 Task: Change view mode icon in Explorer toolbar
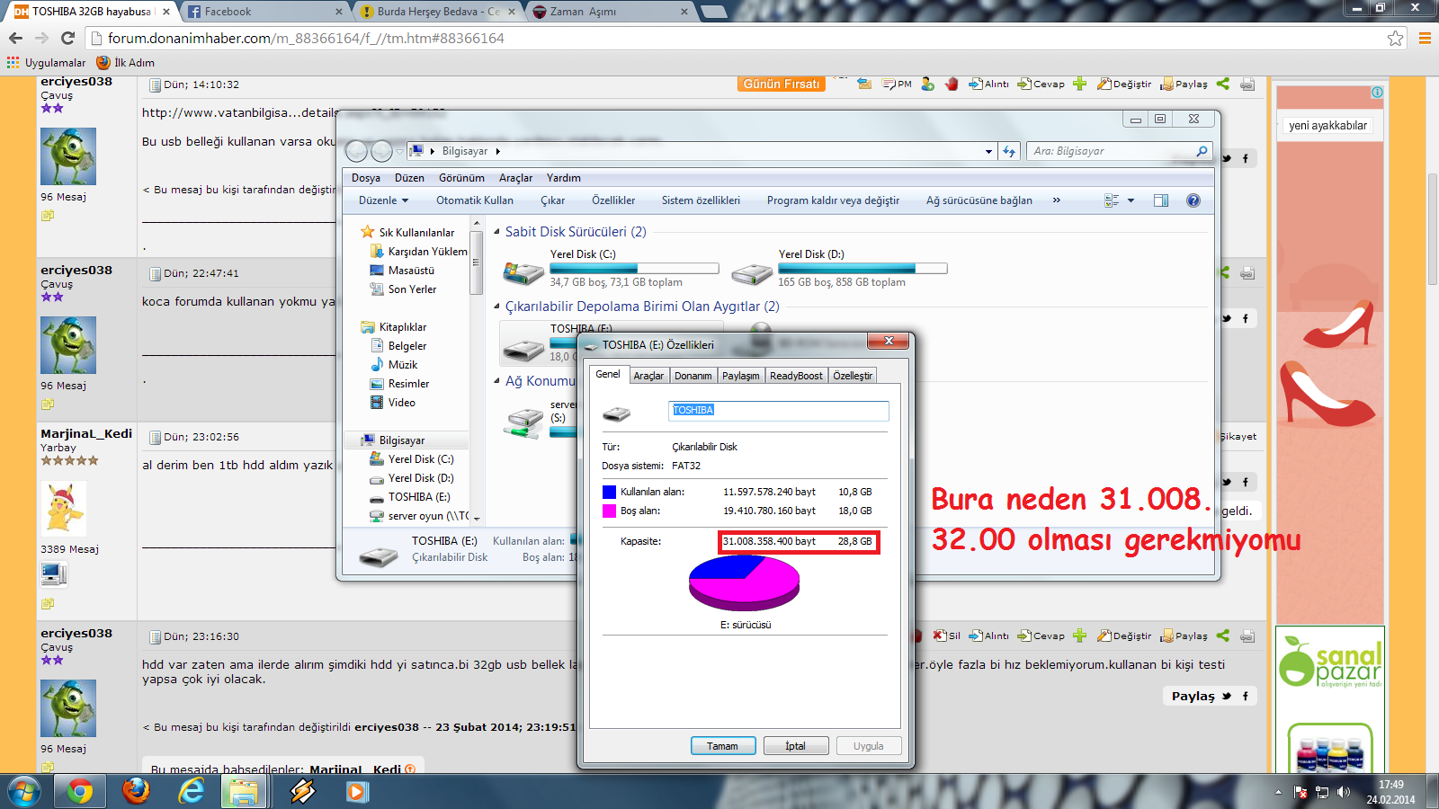coord(1112,200)
